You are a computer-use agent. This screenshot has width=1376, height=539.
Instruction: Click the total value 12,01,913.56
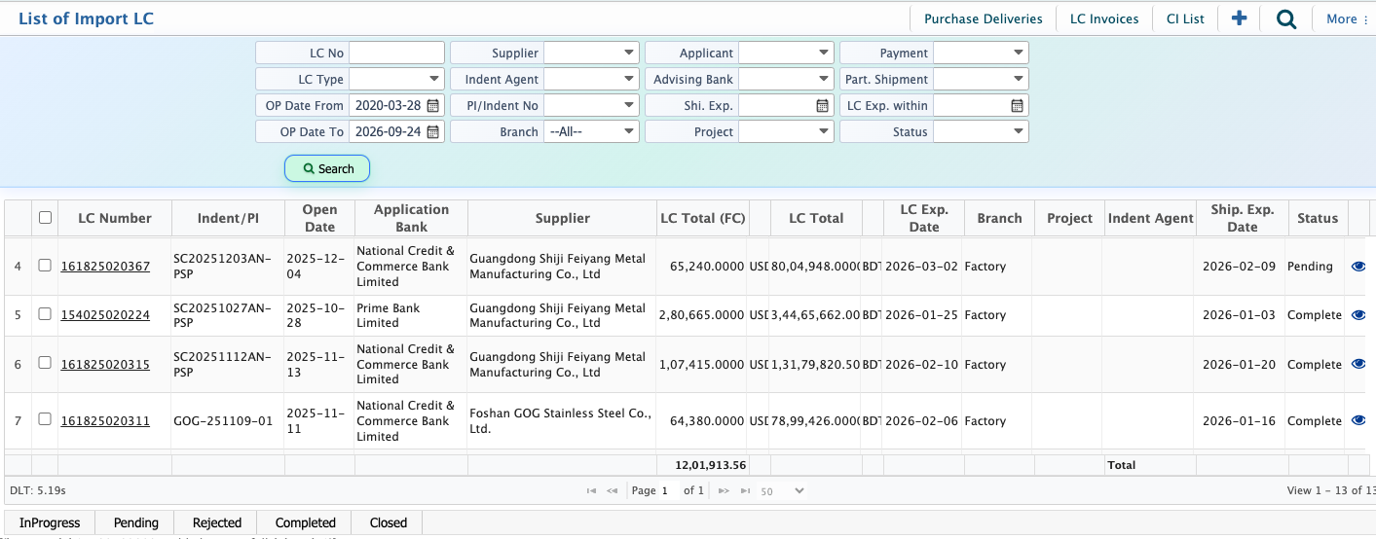[709, 465]
